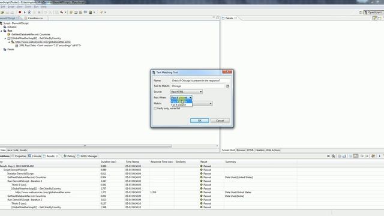The image size is (384, 216).
Task: Click the X remove icon in Results toolbar
Action: 328,156
